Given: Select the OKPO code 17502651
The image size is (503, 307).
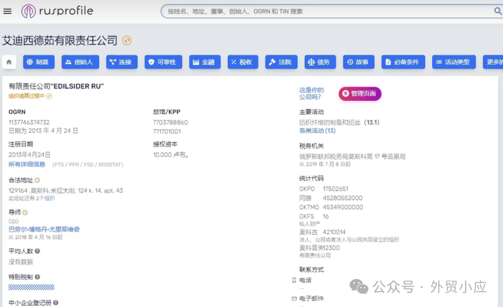Looking at the screenshot, I should 335,189.
